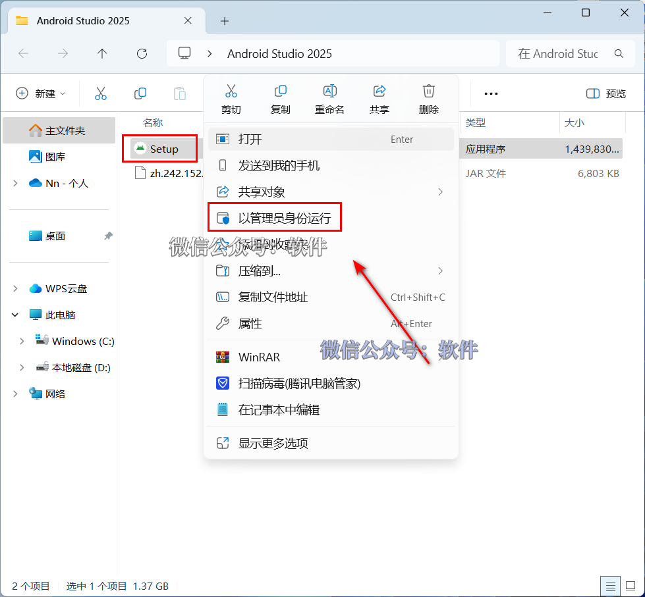Click toolbar copy icon beside scissors
The image size is (645, 597).
tap(140, 93)
